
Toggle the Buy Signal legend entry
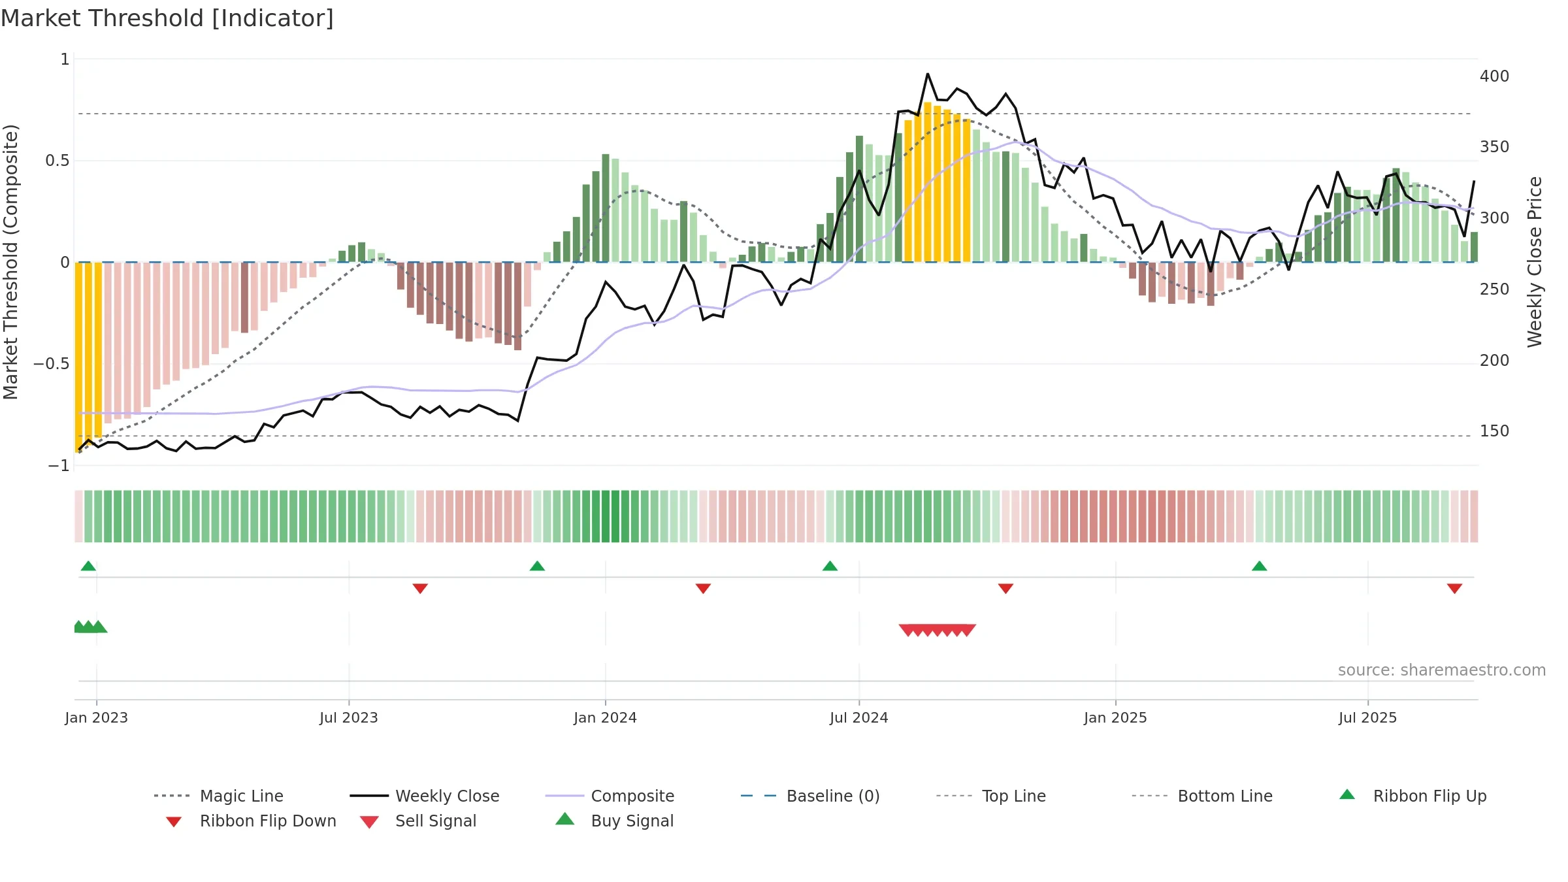tap(614, 821)
